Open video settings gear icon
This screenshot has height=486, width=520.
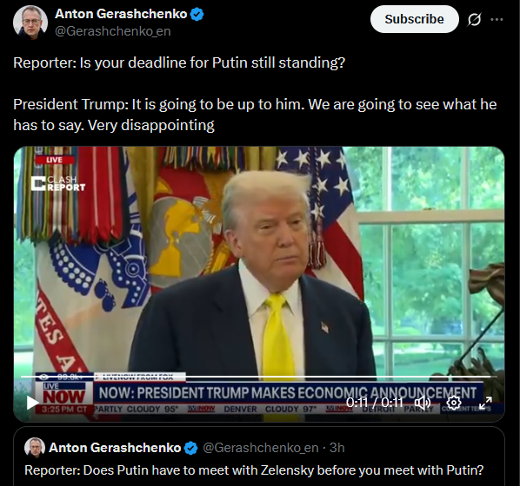pyautogui.click(x=453, y=403)
